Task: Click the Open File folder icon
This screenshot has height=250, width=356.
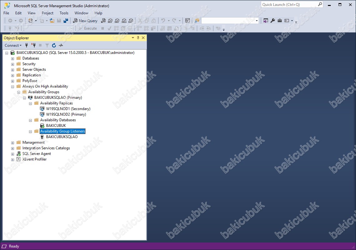Action: (52, 21)
